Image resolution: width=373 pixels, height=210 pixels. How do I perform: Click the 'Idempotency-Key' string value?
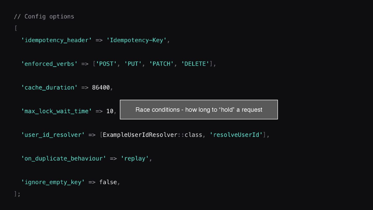pos(137,40)
